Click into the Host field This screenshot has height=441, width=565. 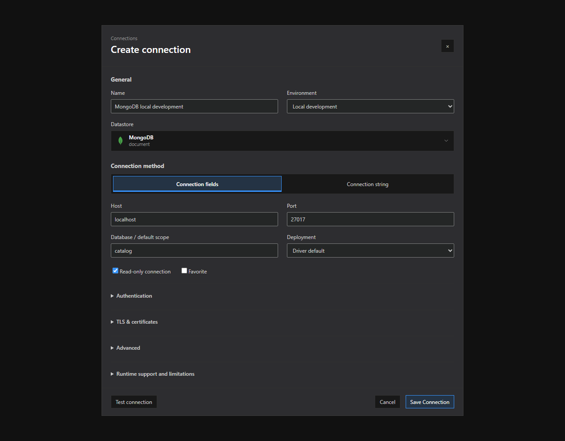[194, 219]
